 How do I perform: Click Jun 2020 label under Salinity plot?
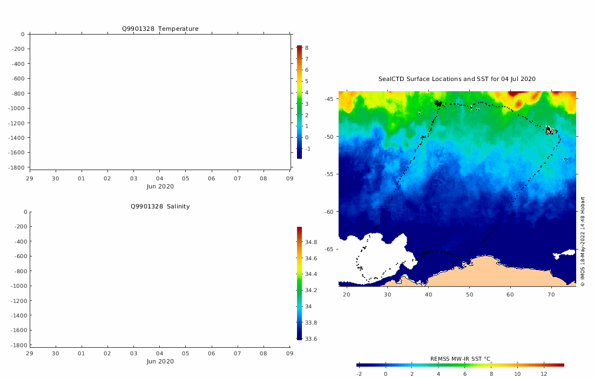[160, 361]
